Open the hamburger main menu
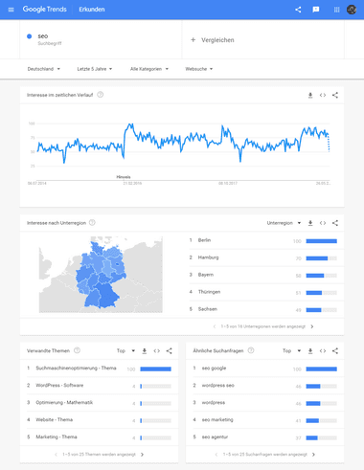 tap(11, 10)
